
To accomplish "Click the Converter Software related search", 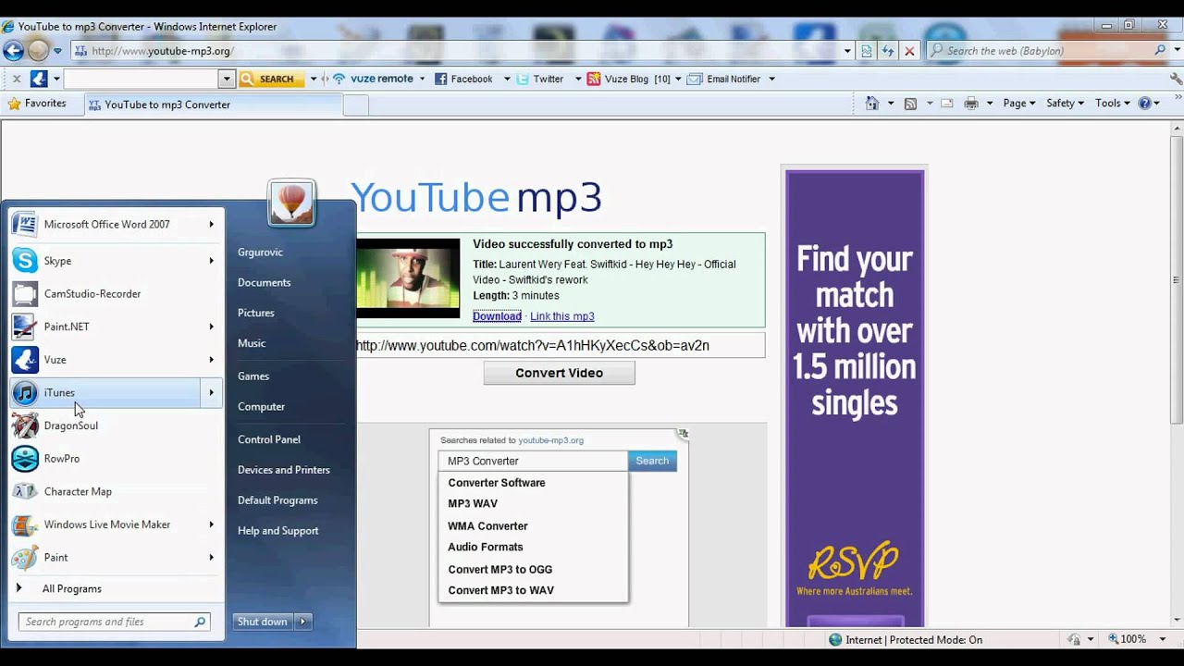I will pos(497,483).
